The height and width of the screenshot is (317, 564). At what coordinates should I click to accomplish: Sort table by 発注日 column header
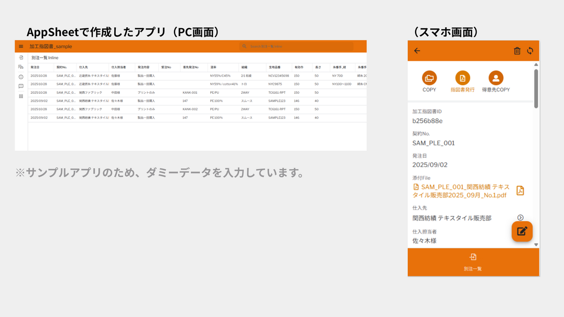pyautogui.click(x=35, y=68)
